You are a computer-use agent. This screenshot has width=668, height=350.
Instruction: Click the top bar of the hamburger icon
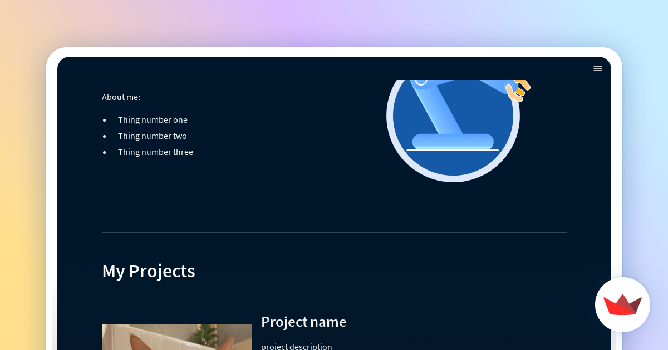click(598, 65)
